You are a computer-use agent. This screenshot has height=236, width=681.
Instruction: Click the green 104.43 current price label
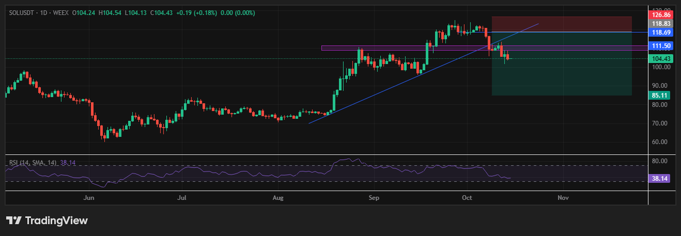[x=662, y=59]
